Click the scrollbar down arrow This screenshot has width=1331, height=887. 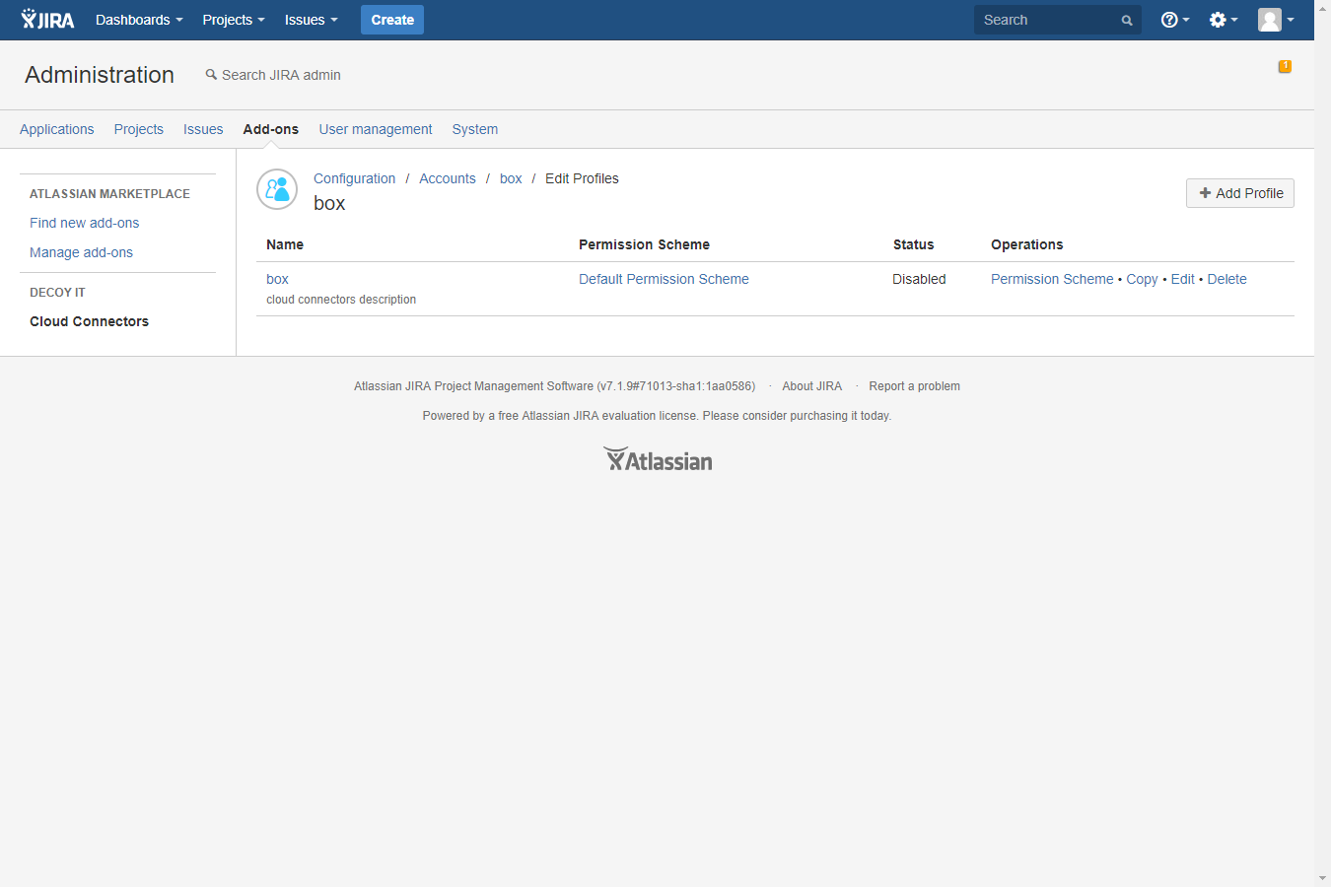[x=1322, y=878]
